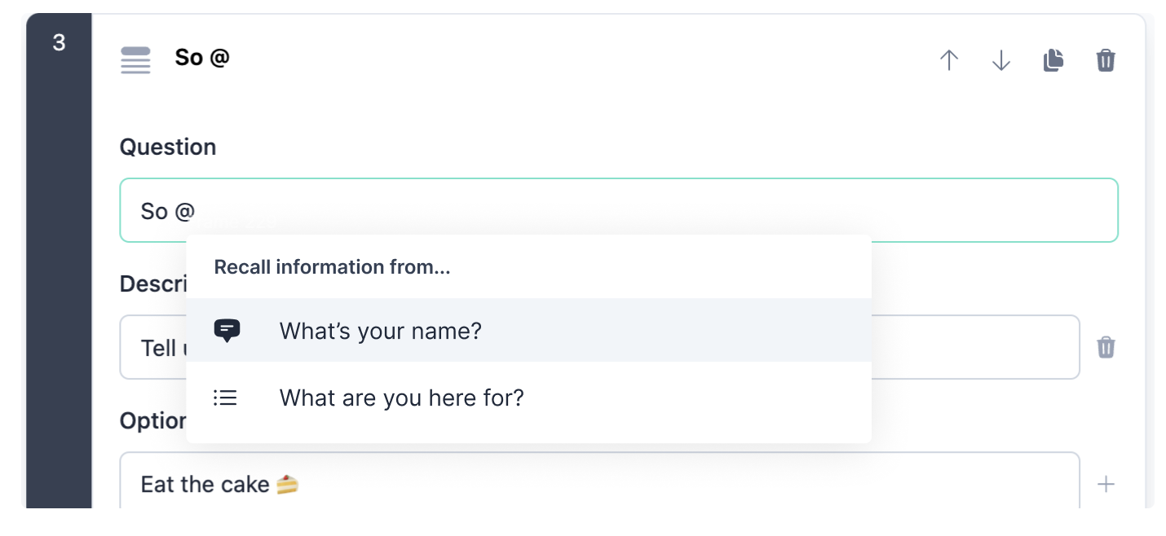This screenshot has height=536, width=1166.
Task: Click speech bubble icon in recall list
Action: tap(227, 330)
